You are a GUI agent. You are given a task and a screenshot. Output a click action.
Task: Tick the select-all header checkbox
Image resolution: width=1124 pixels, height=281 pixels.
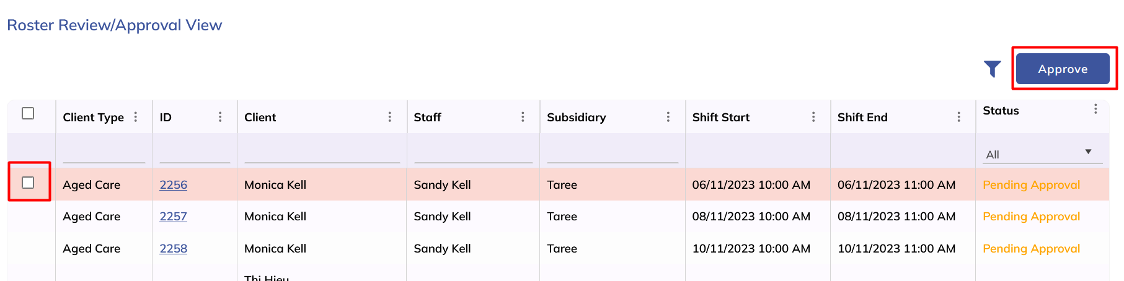tap(28, 113)
